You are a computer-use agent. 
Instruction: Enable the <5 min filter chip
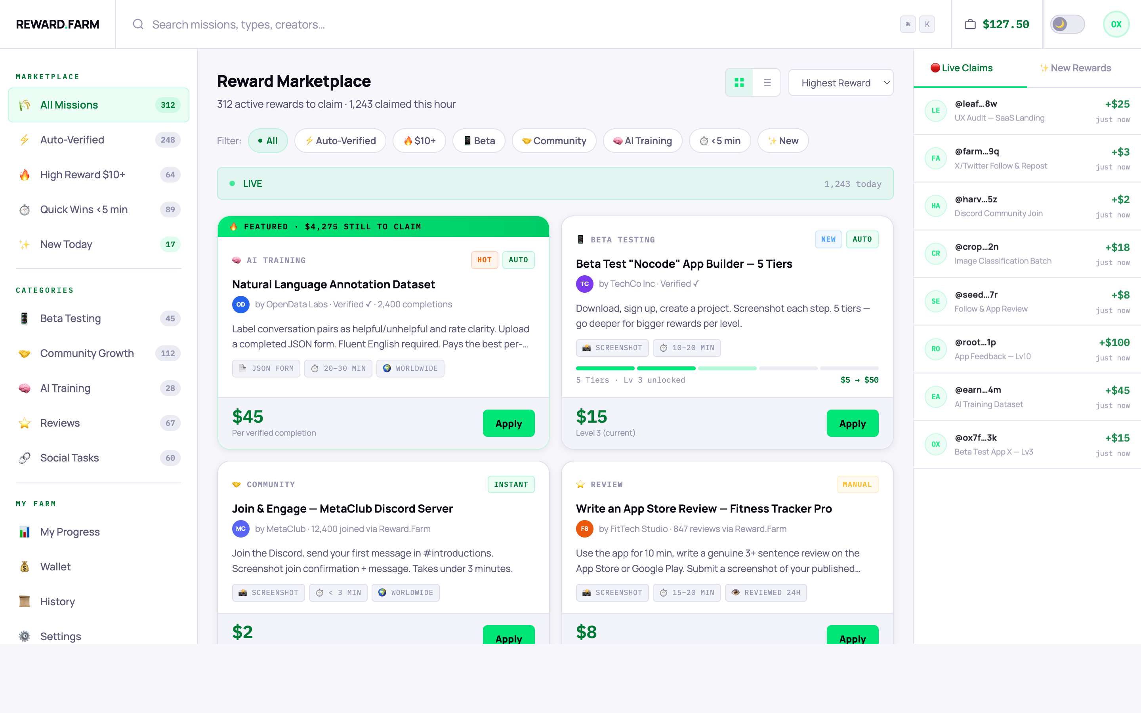[719, 141]
